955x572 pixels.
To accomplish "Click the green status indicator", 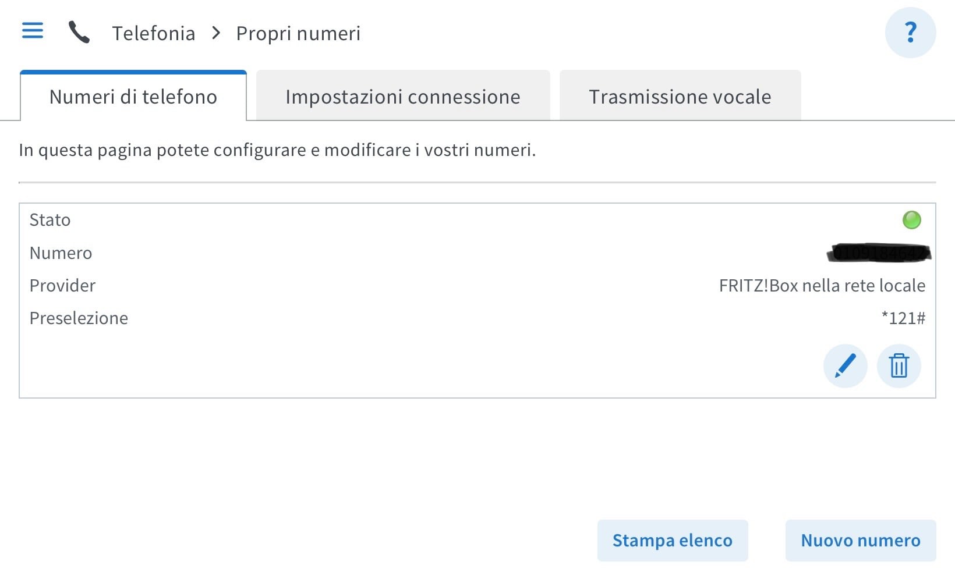I will click(x=911, y=220).
